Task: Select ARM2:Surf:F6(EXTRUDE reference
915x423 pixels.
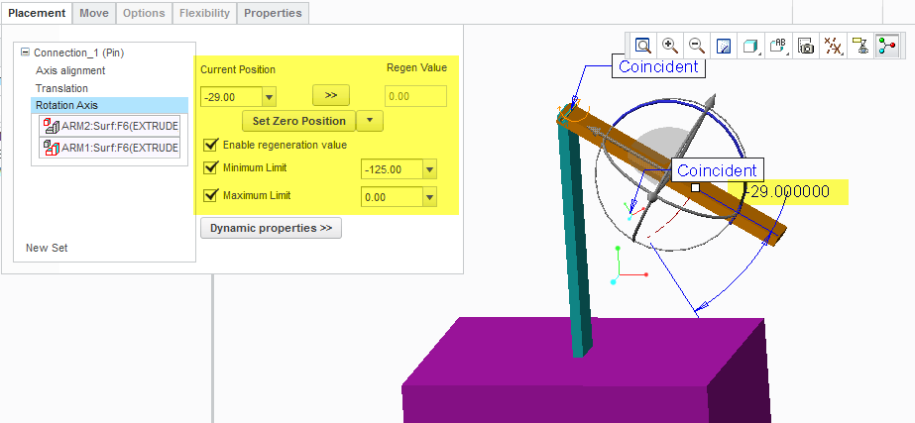Action: [110, 126]
